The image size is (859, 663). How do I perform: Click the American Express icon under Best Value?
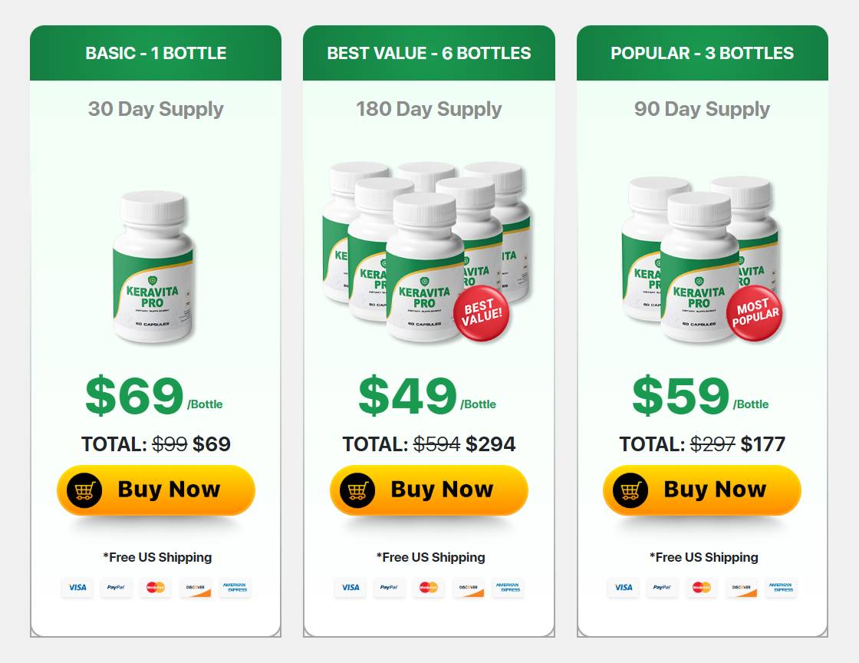(508, 587)
